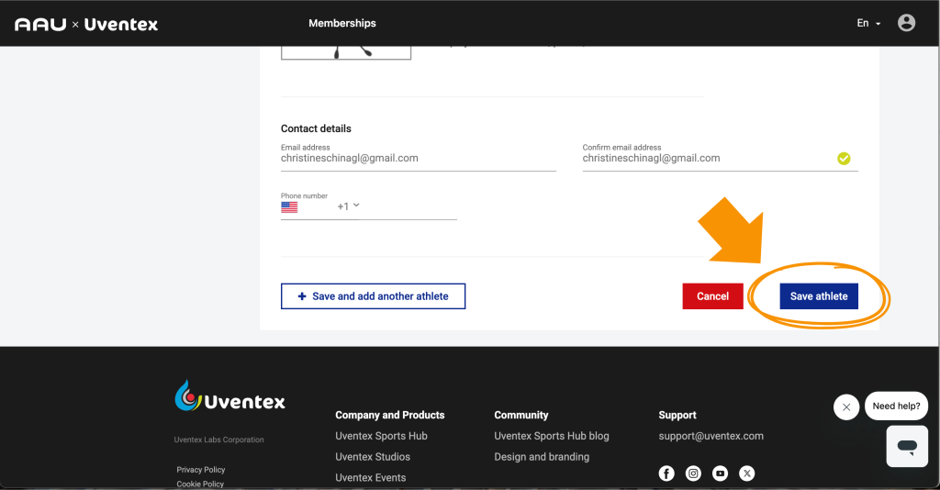Open the X (Twitter) social icon
This screenshot has width=940, height=490.
[747, 473]
